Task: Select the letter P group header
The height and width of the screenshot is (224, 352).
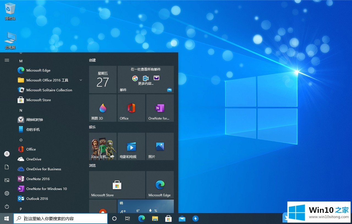Action: pos(21,209)
